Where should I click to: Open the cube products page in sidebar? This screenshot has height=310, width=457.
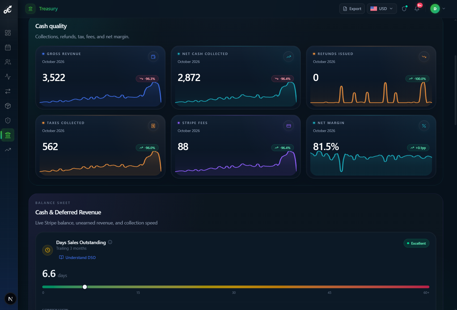(8, 106)
